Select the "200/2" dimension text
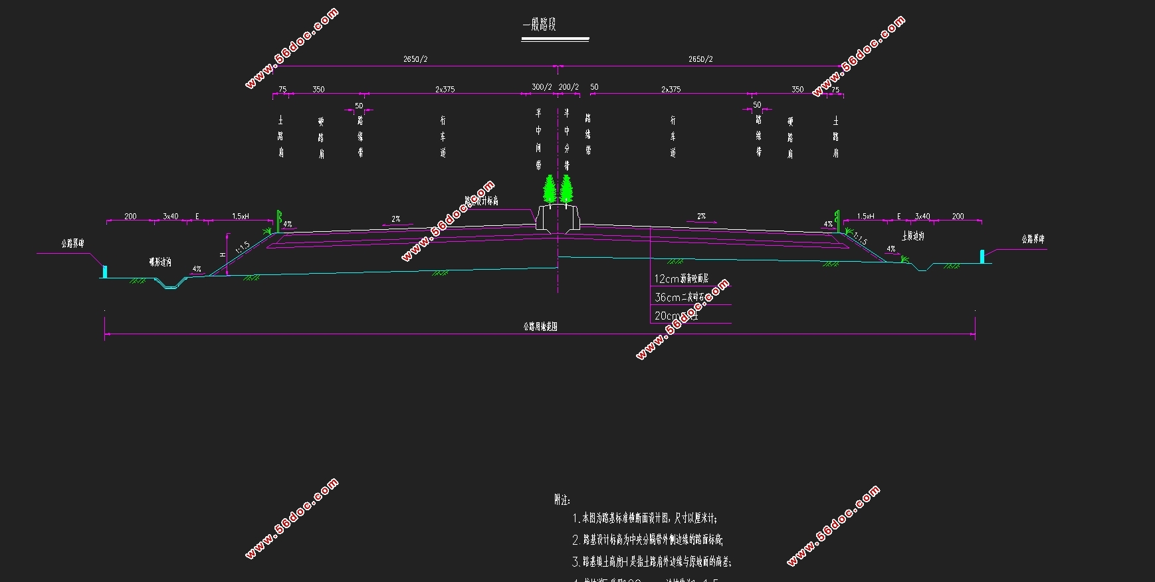 tap(569, 87)
